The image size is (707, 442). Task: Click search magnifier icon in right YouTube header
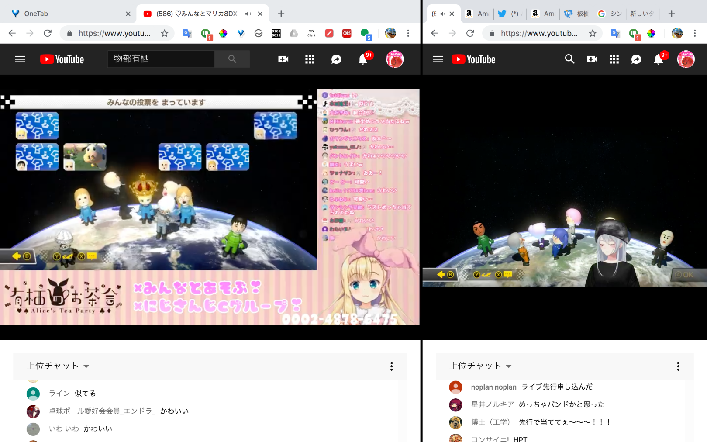pyautogui.click(x=569, y=59)
